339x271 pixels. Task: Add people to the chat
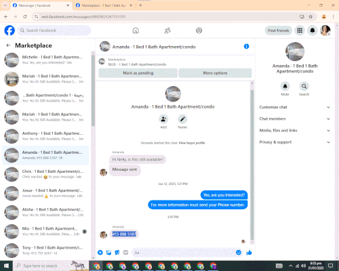tap(163, 119)
